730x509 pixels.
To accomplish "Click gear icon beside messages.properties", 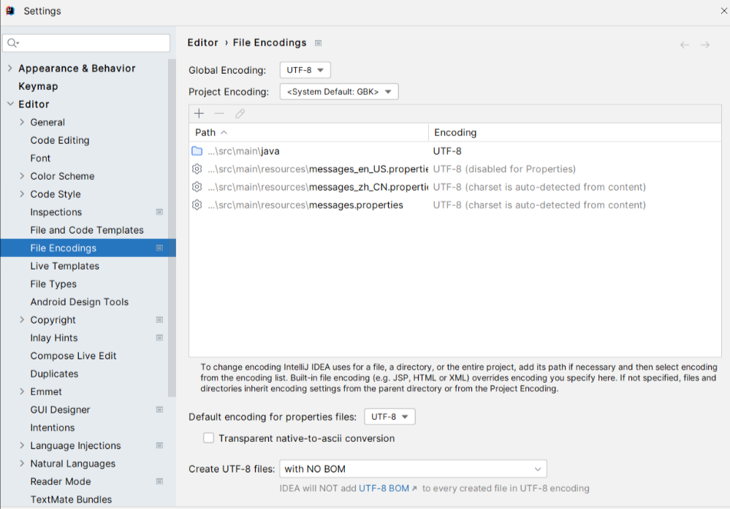I will (197, 204).
